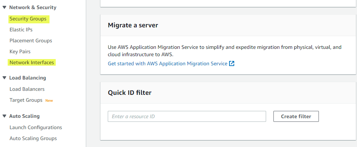Focus the Enter a resource ID field
Screen dimensions: 357x147
pos(187,116)
